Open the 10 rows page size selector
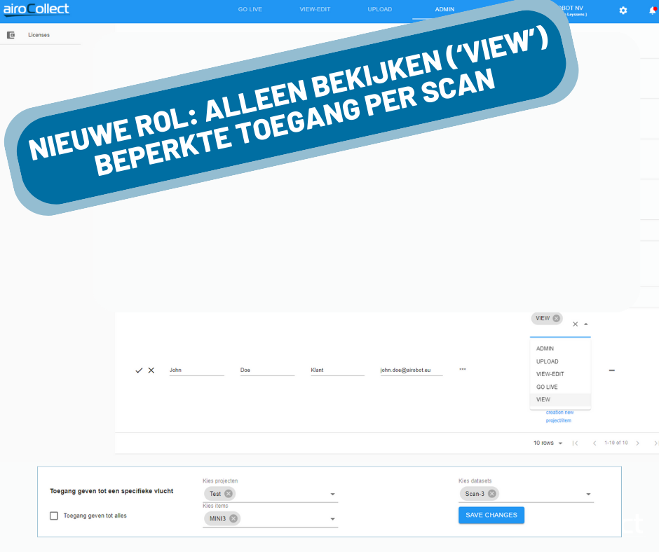Screen dimensions: 659x552 (548, 443)
